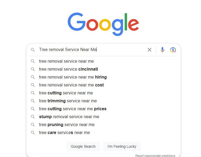Click the magnifier icon in search field
This screenshot has height=157, width=201.
point(33,50)
